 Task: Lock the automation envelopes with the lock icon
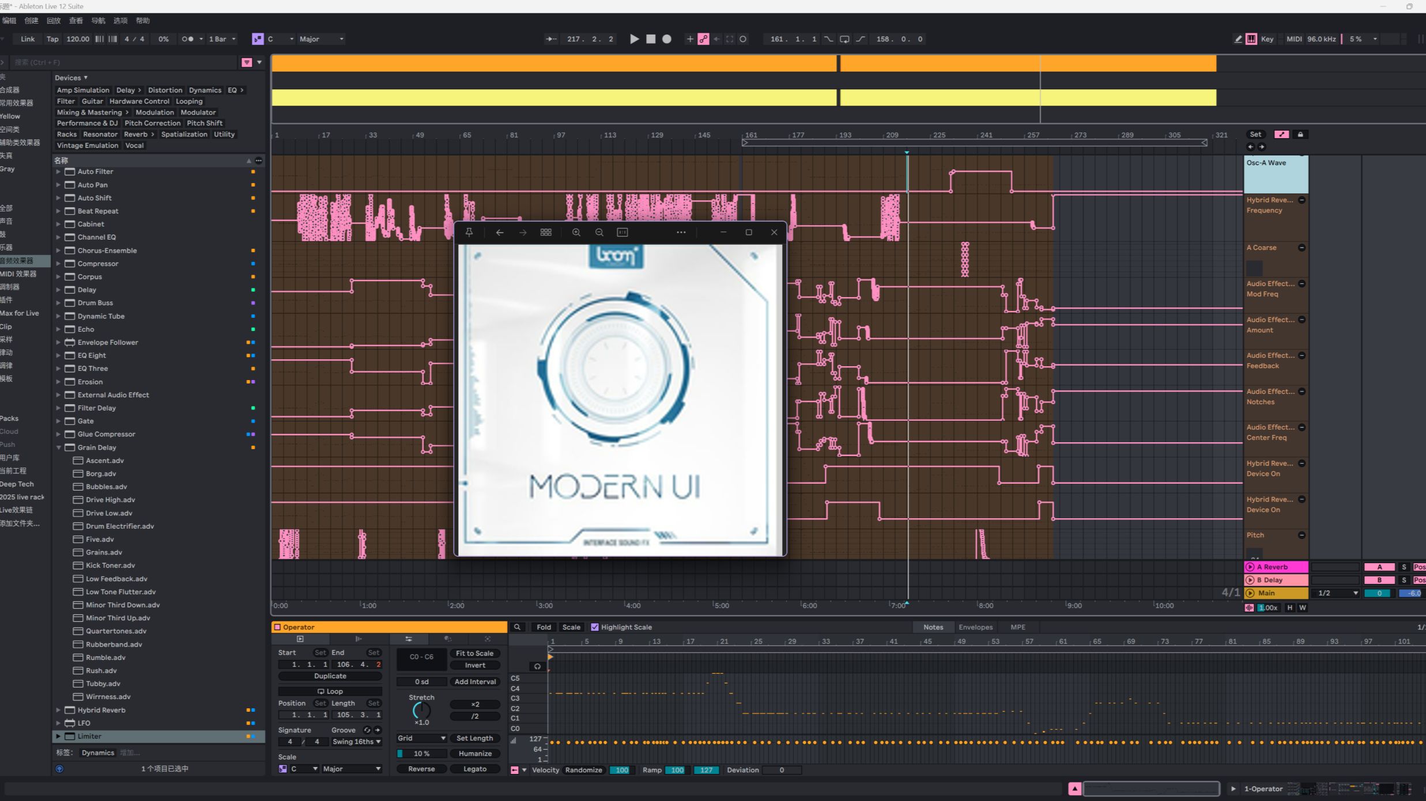tap(1300, 134)
